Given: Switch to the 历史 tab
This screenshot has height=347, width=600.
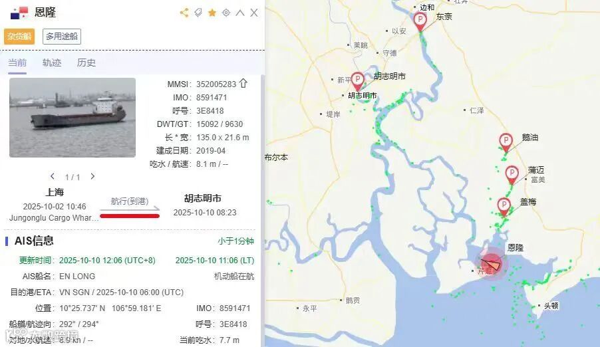Looking at the screenshot, I should pyautogui.click(x=86, y=62).
